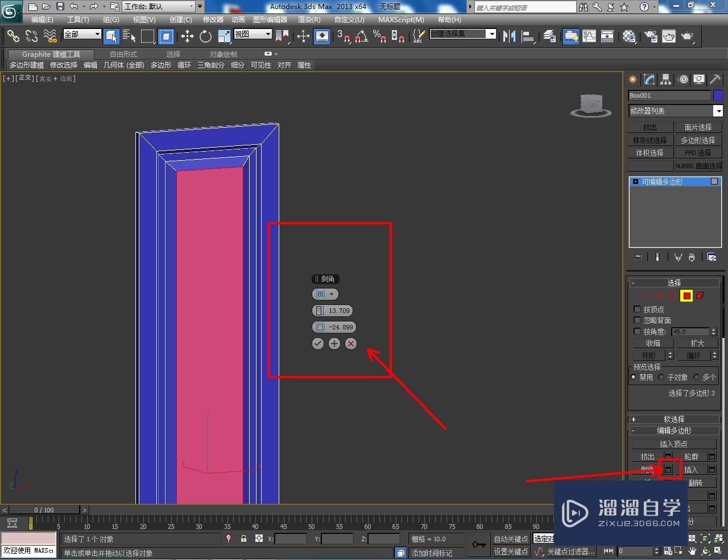Click the Align tool icon
728x560 pixels.
pos(528,36)
